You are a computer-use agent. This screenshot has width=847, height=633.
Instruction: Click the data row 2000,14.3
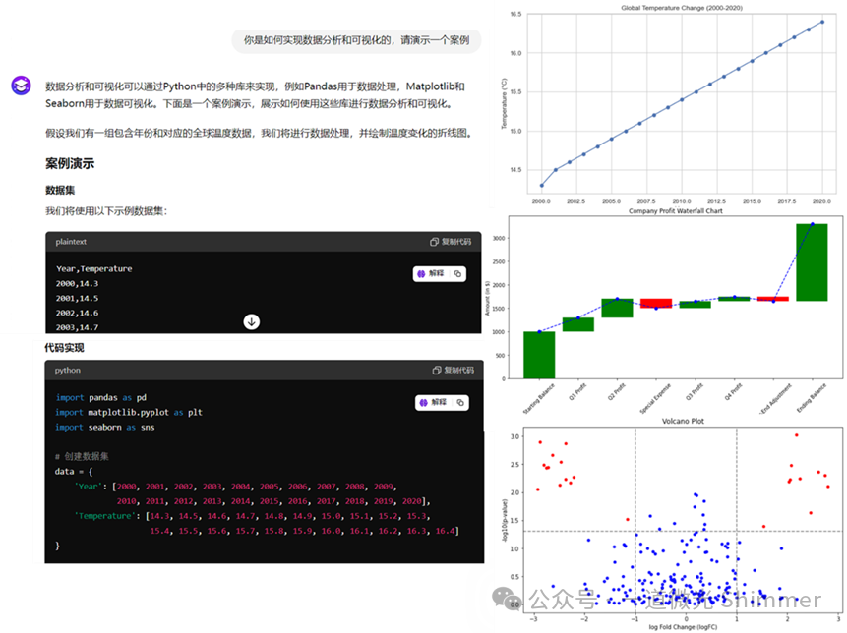point(77,283)
